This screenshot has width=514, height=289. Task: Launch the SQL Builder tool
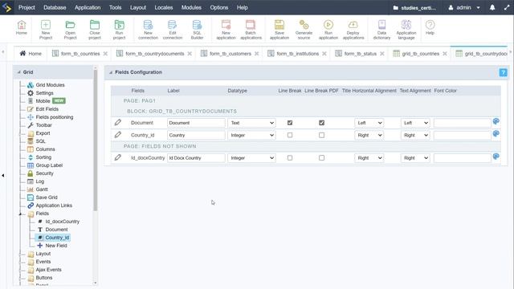tap(197, 30)
